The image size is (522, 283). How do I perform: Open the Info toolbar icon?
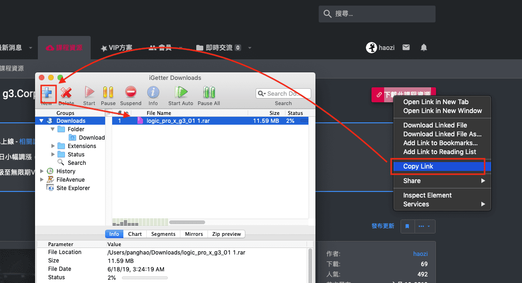coord(153,93)
